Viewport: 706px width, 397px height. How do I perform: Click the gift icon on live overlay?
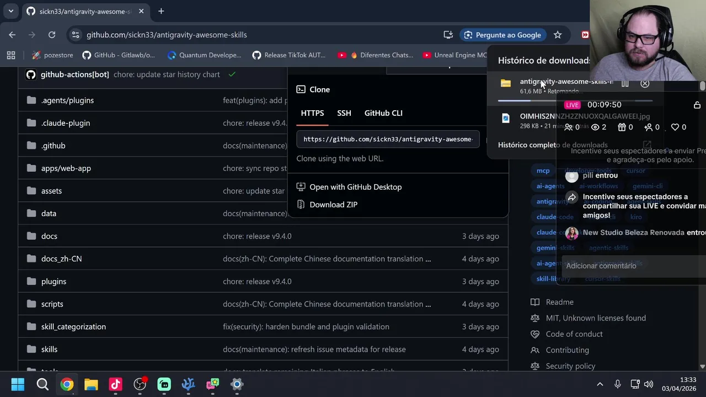[622, 127]
